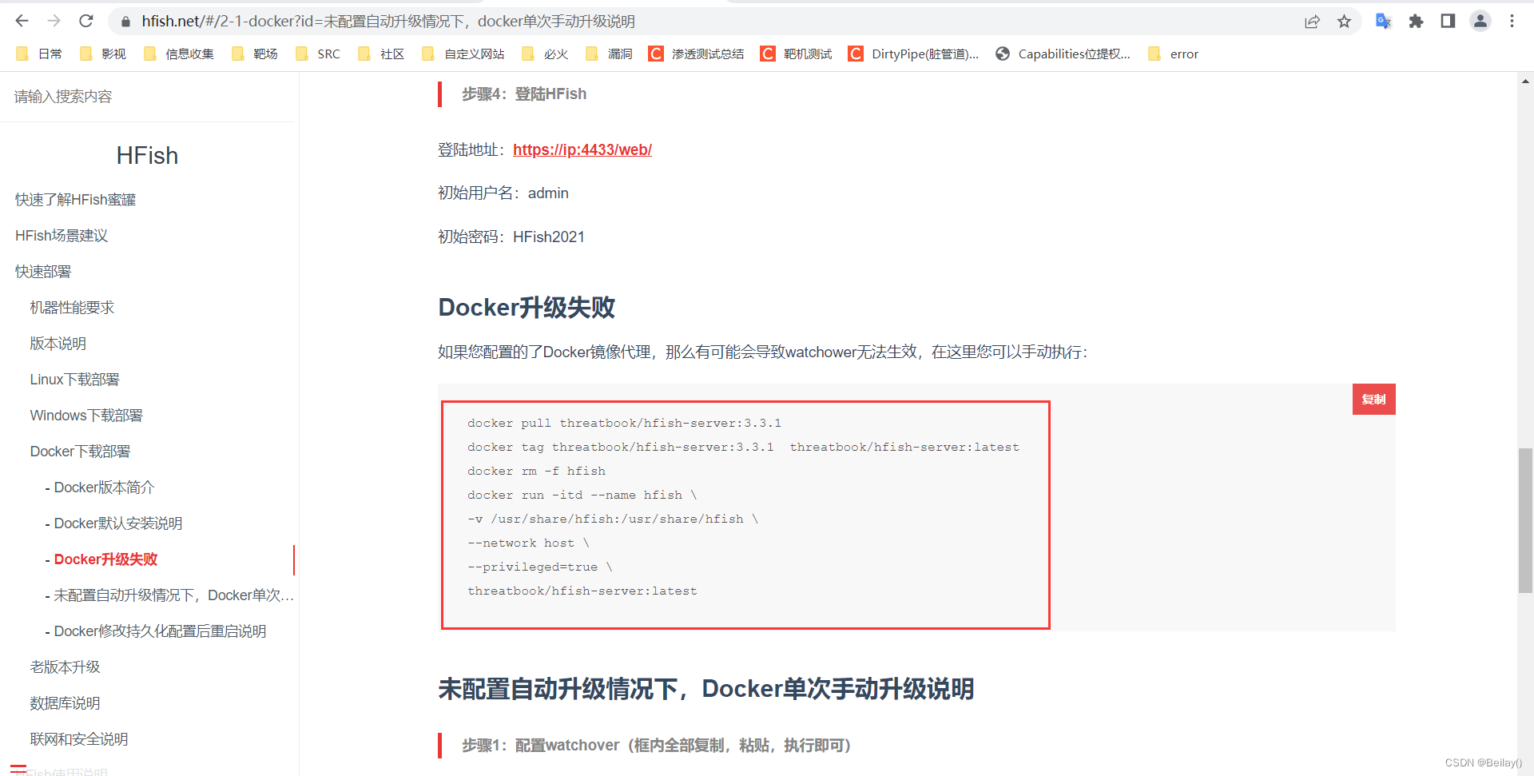Click the 初始用户名: admin text
The width and height of the screenshot is (1534, 776).
503,193
